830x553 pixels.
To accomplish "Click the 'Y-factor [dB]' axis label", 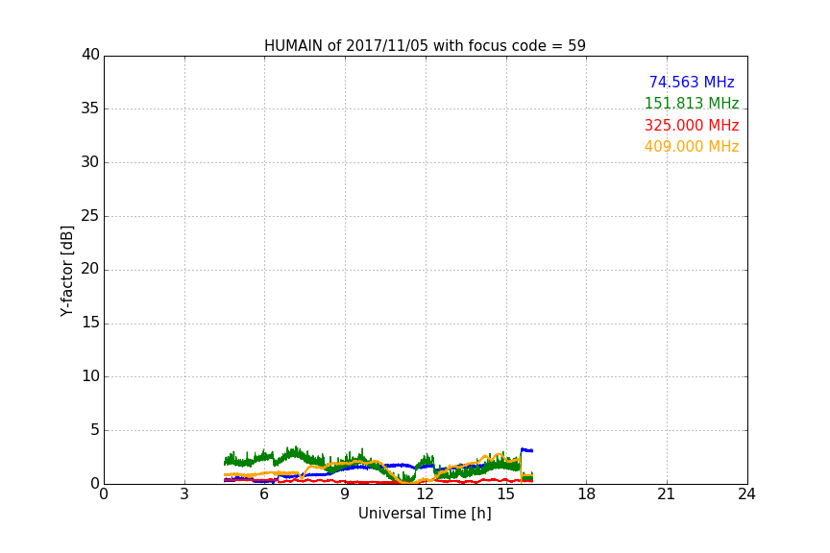I will (x=67, y=271).
